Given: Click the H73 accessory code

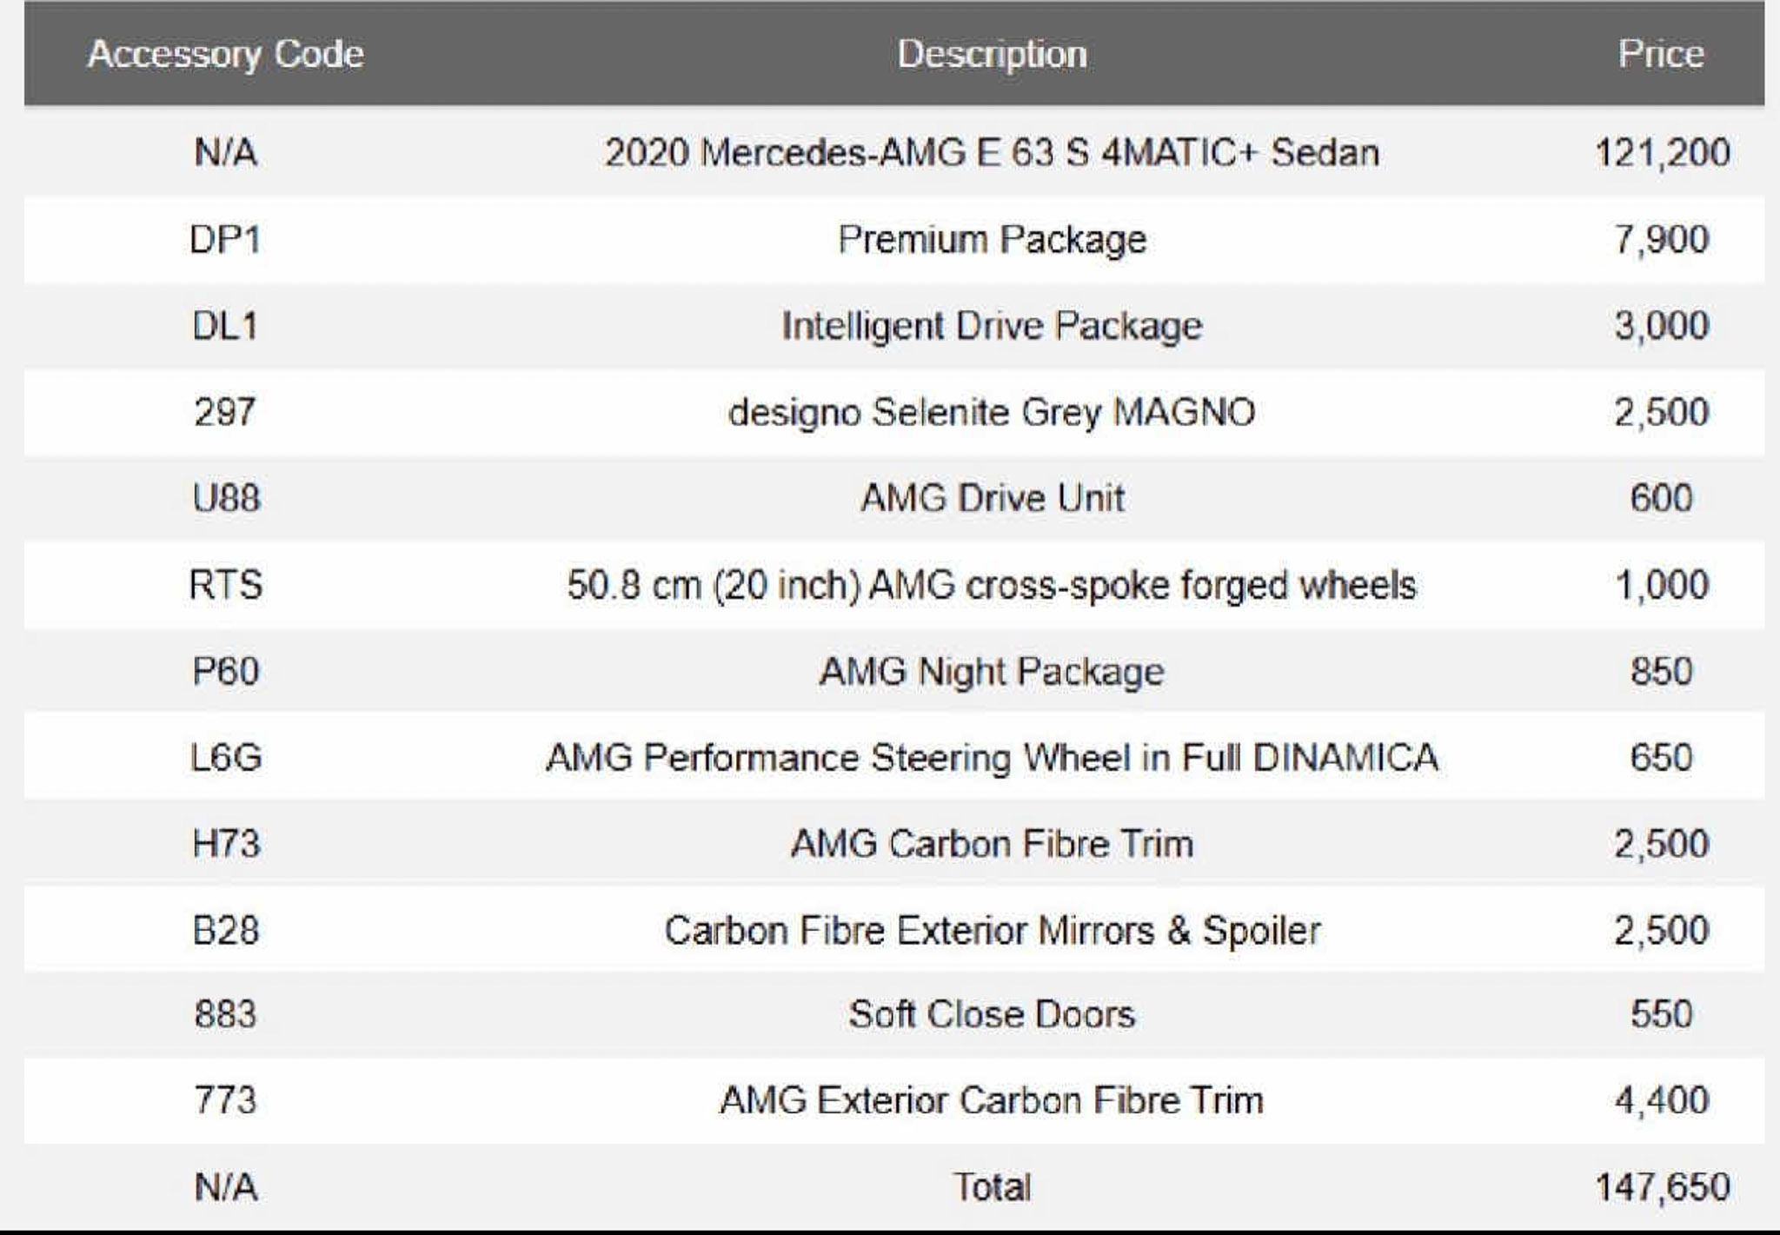Looking at the screenshot, I should [225, 844].
